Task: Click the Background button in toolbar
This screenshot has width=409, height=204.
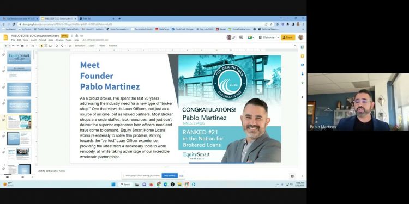Action: coord(80,46)
